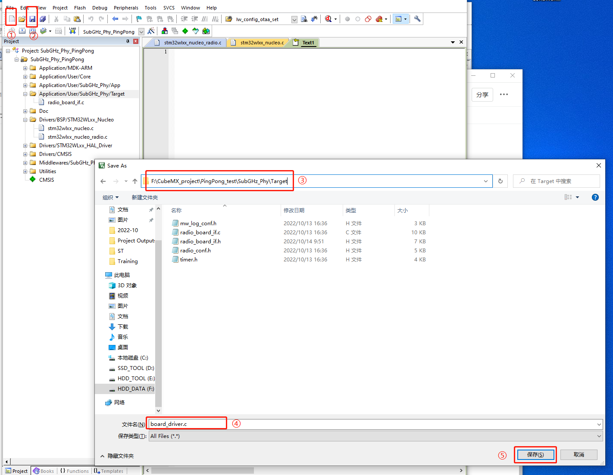Click the 取消 button

(x=579, y=455)
